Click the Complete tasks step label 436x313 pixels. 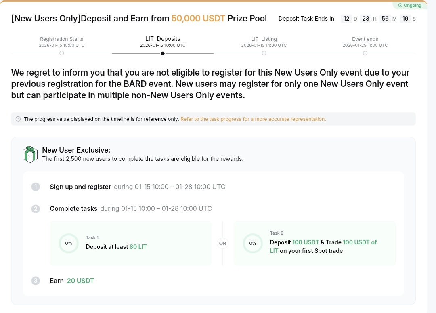click(x=73, y=209)
